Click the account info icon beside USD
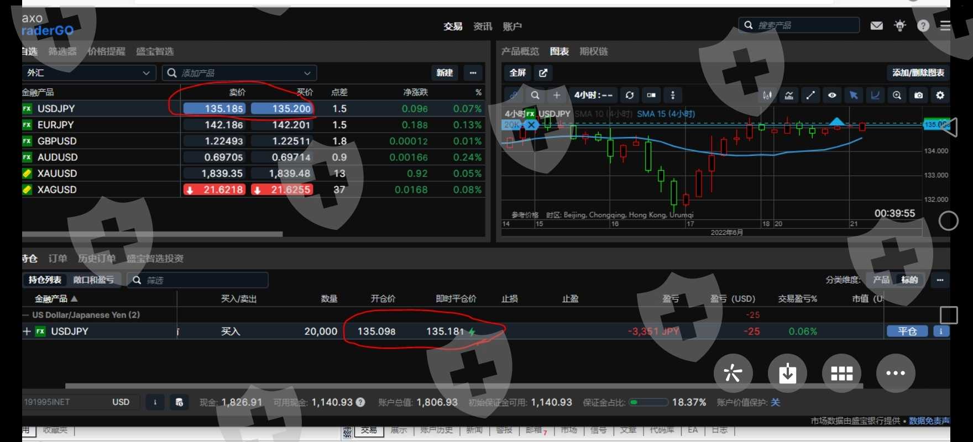 coord(155,402)
